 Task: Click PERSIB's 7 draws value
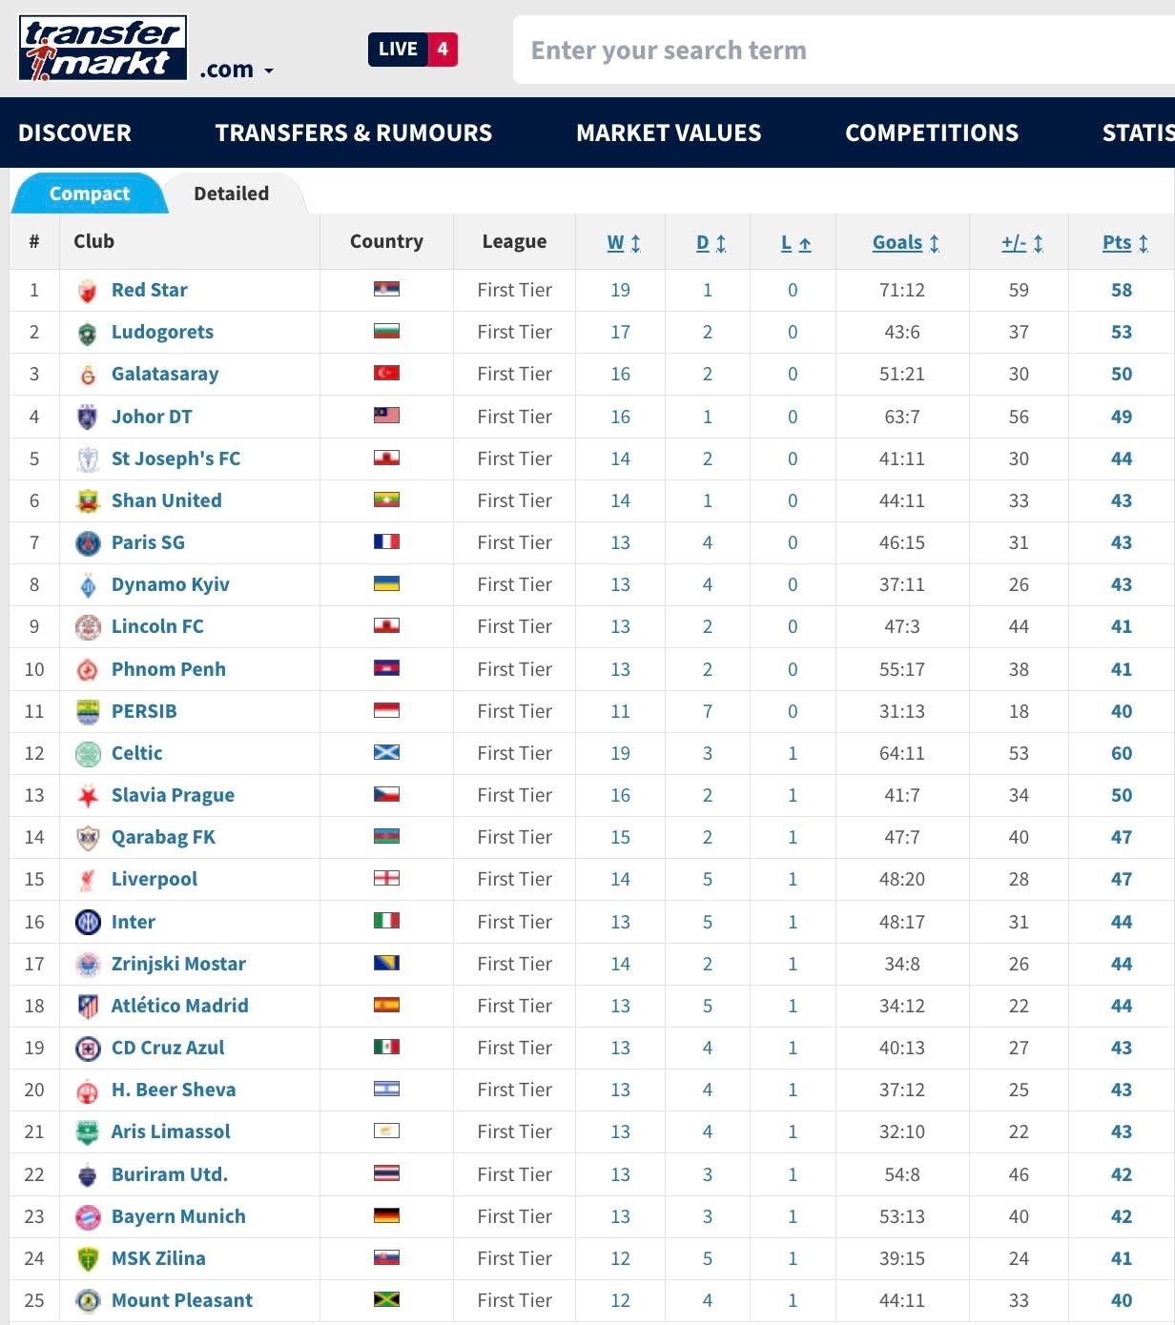click(x=708, y=711)
